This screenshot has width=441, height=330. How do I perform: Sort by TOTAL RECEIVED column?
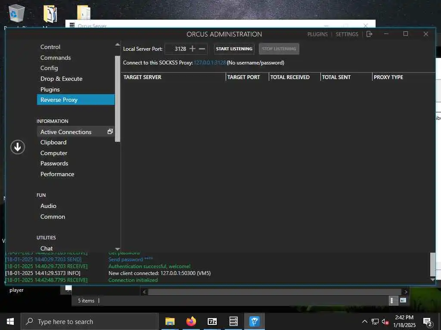tap(295, 77)
